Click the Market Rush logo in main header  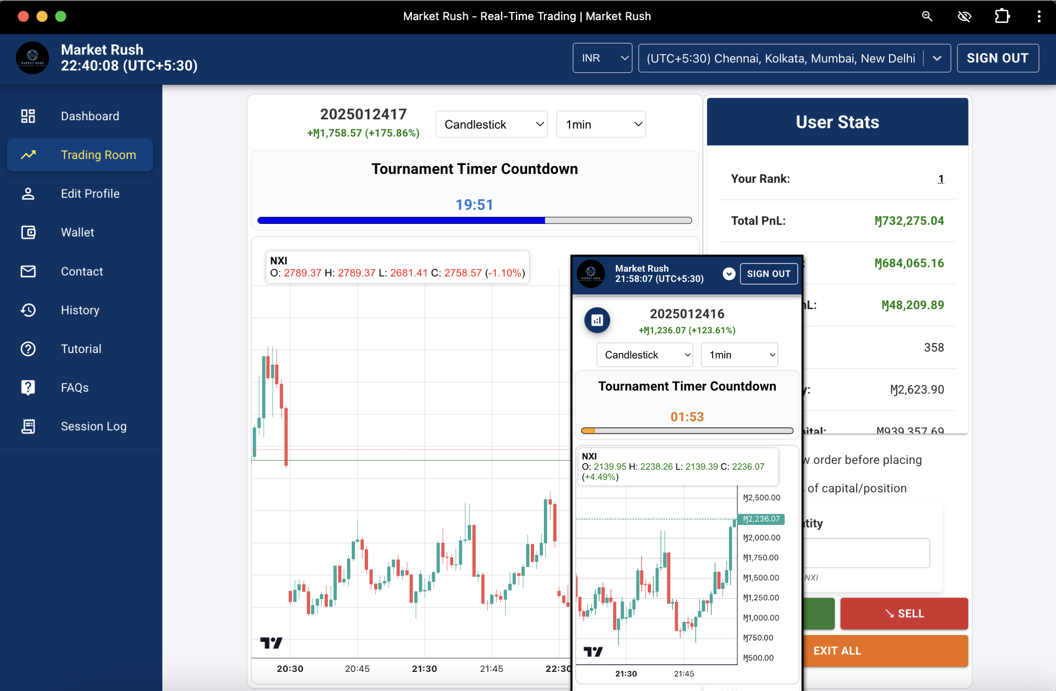click(32, 58)
